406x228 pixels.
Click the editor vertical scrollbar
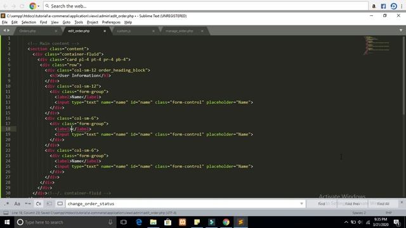point(404,75)
